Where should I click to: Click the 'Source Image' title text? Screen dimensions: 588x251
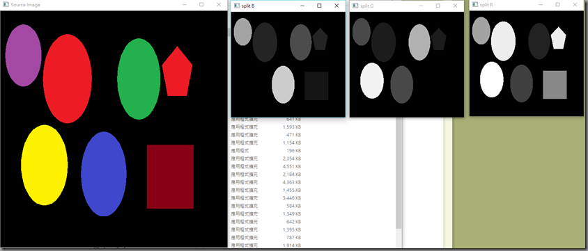coord(26,5)
